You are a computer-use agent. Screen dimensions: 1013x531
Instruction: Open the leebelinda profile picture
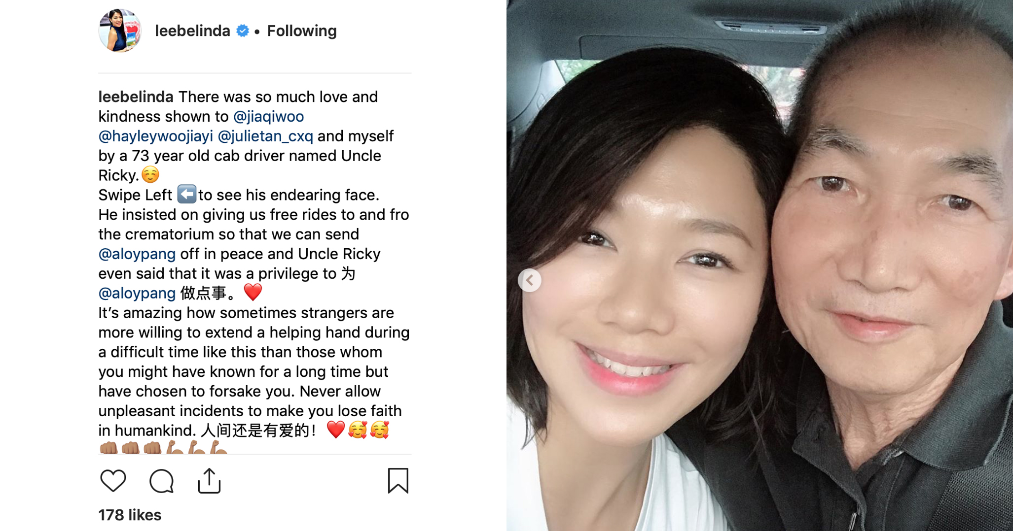pos(120,31)
